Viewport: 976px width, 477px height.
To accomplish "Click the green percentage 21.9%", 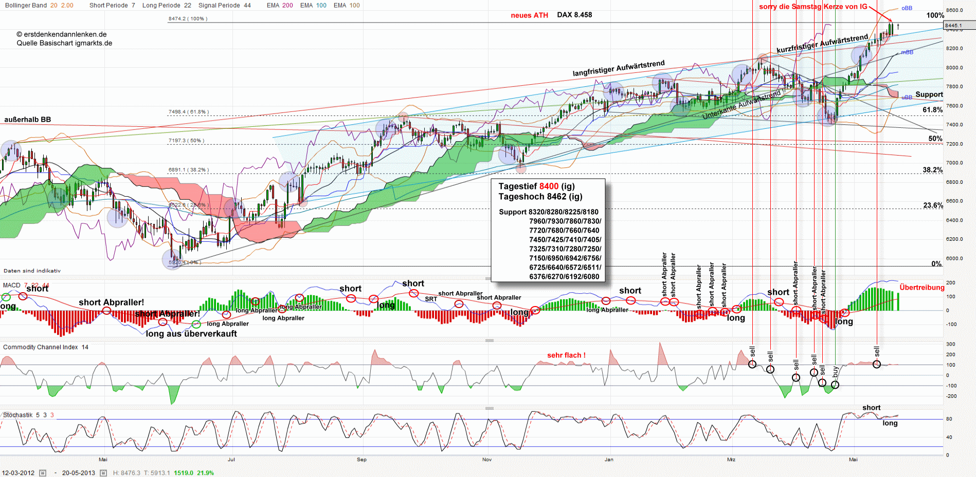I will click(x=206, y=473).
